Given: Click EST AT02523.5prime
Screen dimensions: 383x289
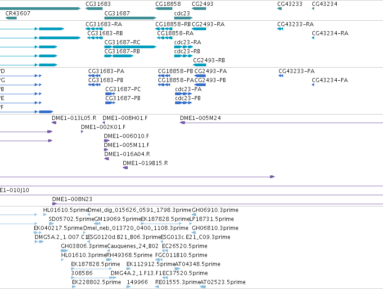Looking at the screenshot, I should pyautogui.click(x=203, y=287).
